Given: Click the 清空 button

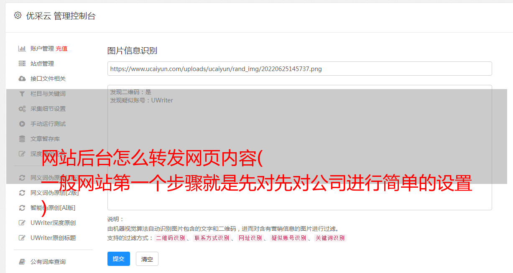Looking at the screenshot, I should [x=147, y=259].
